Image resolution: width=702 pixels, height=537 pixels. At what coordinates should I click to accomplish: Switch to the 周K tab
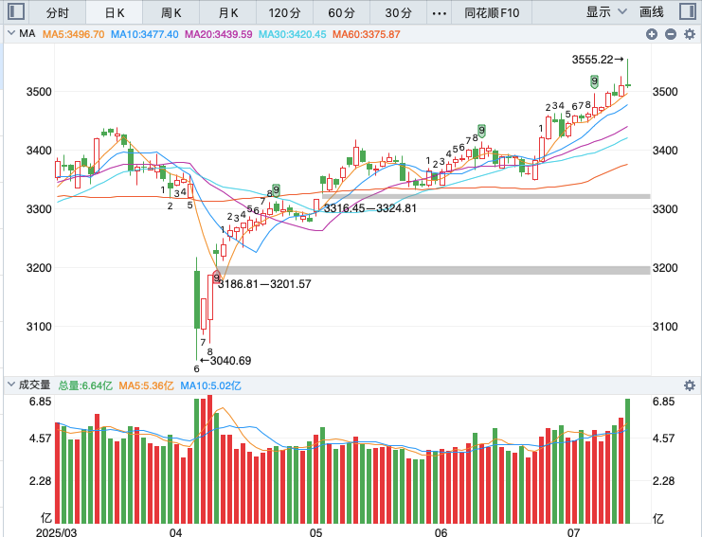pyautogui.click(x=171, y=12)
